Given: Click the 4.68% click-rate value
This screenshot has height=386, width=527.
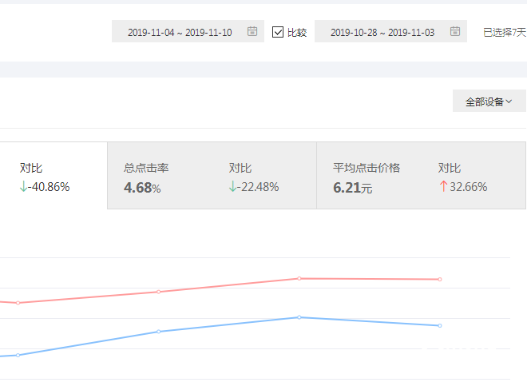Looking at the screenshot, I should (142, 188).
